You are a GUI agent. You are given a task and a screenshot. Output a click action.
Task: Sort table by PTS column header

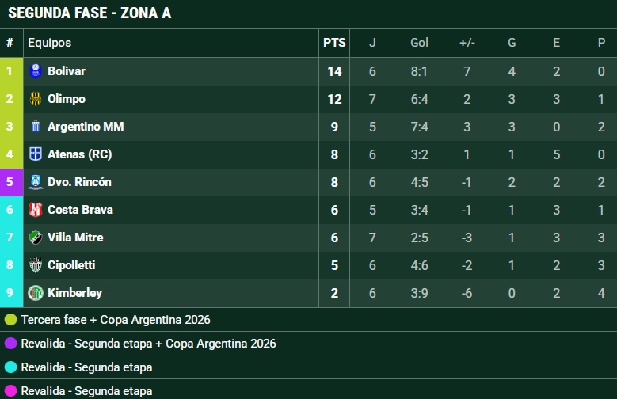[x=334, y=43]
